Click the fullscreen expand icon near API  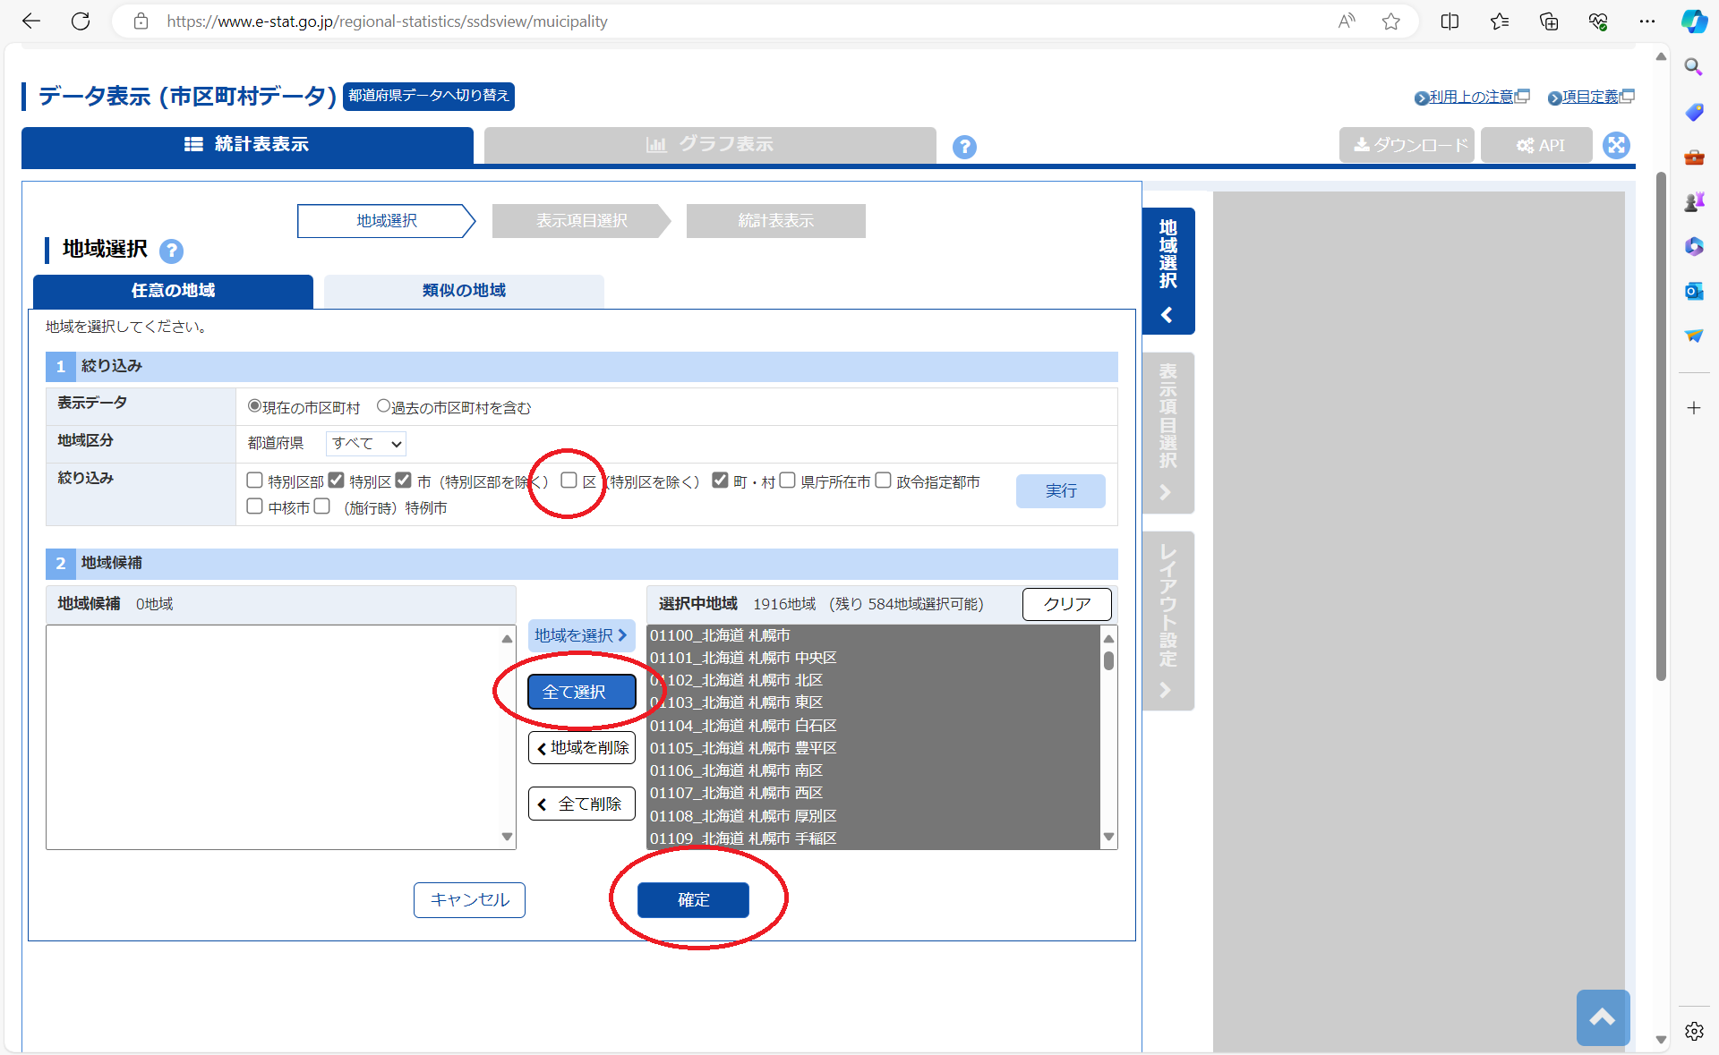point(1616,145)
